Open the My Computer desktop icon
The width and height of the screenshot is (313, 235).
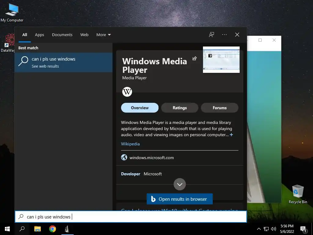click(12, 12)
